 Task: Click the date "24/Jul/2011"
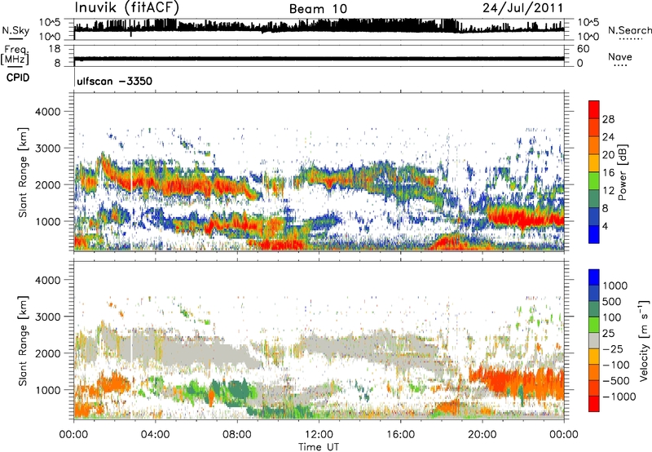(523, 8)
